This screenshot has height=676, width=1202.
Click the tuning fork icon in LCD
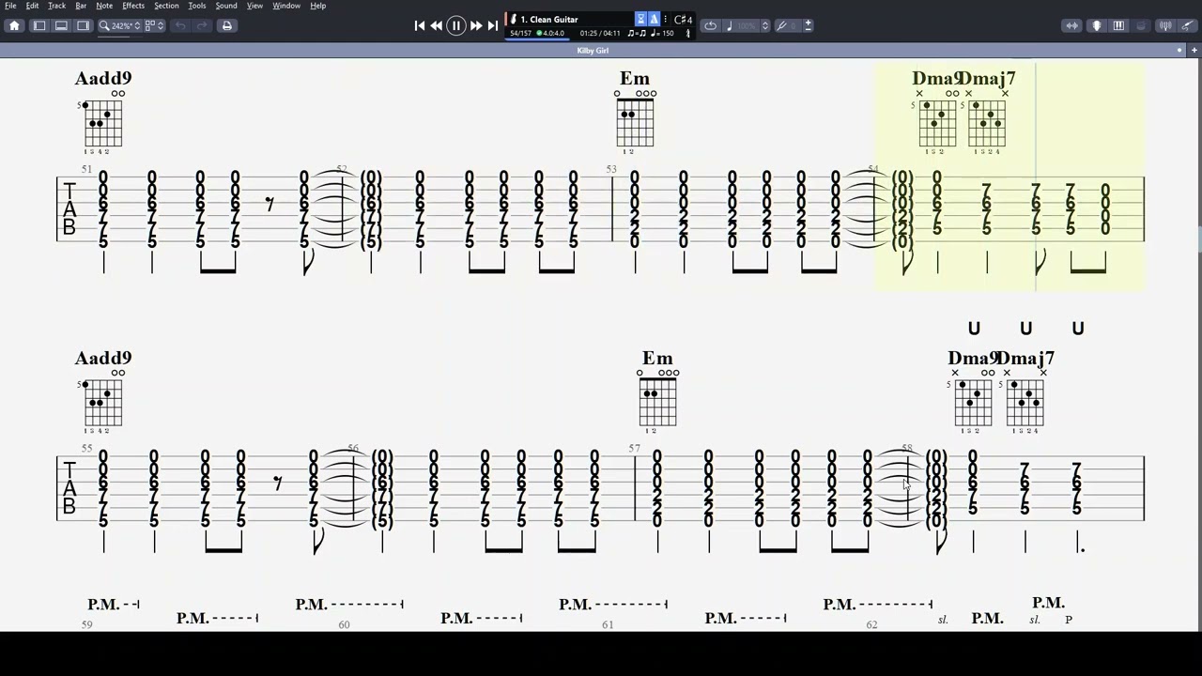[687, 33]
